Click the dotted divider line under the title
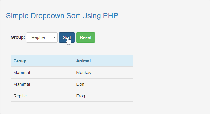210x114 pixels. (x=105, y=26)
